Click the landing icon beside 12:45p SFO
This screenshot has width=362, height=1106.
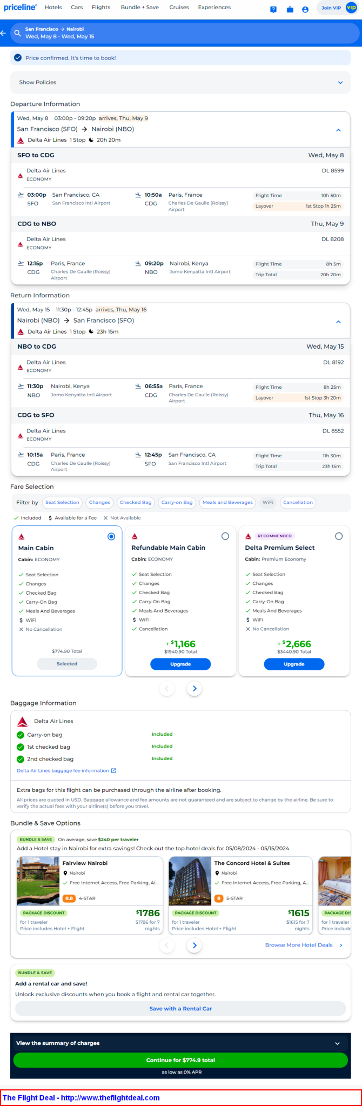point(138,455)
